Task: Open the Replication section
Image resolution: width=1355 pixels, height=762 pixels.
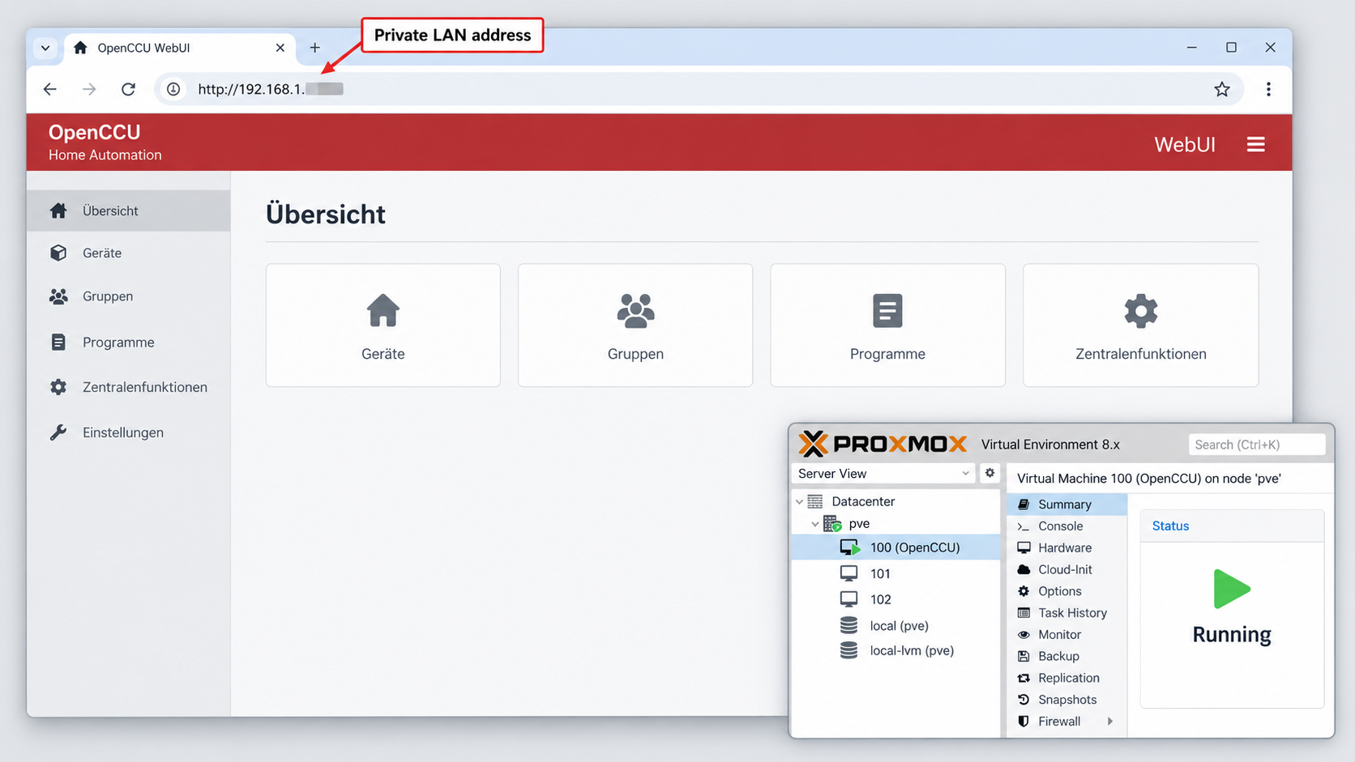Action: pyautogui.click(x=1066, y=679)
